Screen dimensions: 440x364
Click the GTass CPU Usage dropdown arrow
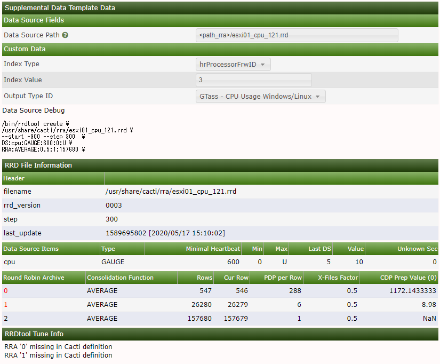pos(318,97)
